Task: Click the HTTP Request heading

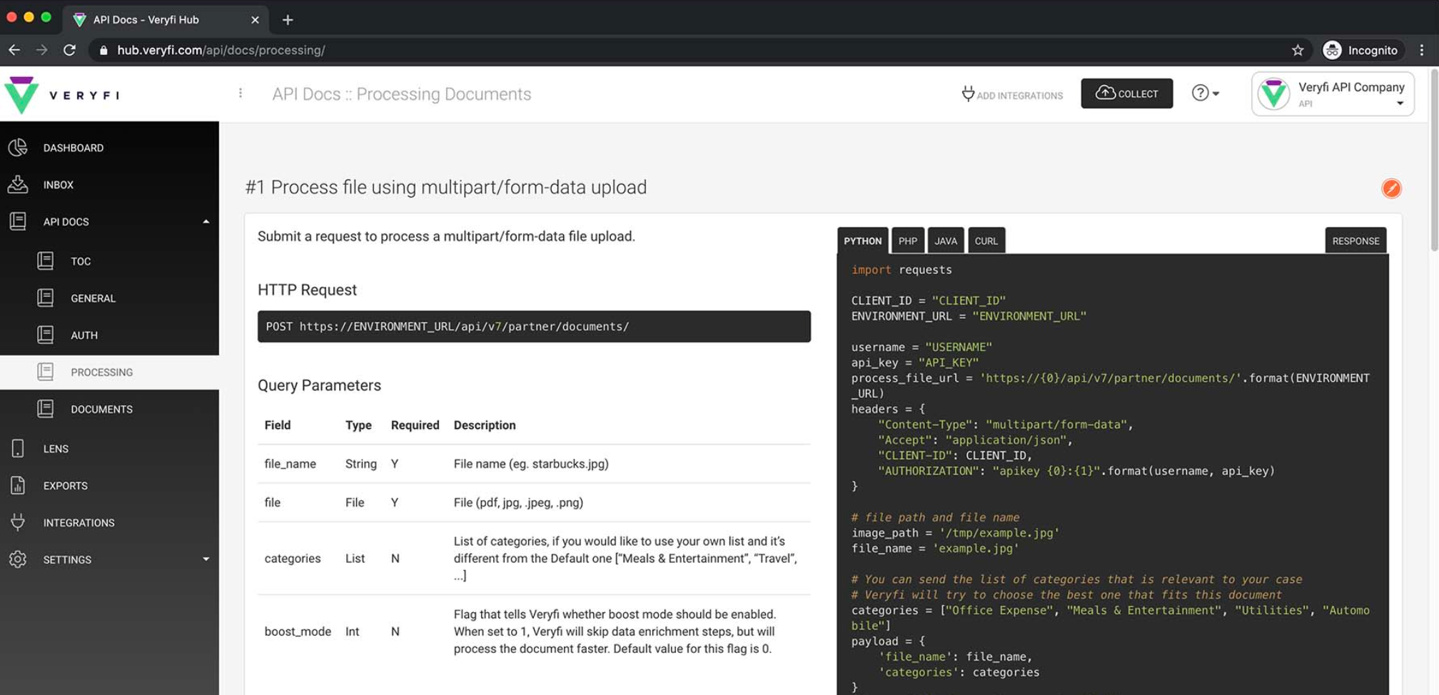Action: click(307, 290)
